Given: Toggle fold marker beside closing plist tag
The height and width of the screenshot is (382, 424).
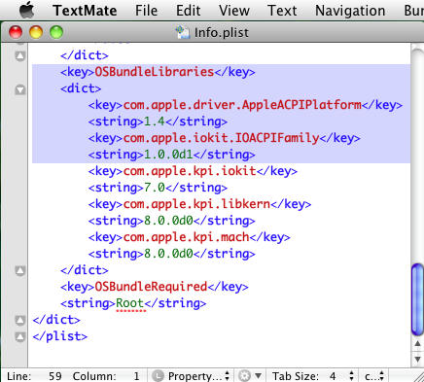Looking at the screenshot, I should (x=20, y=336).
